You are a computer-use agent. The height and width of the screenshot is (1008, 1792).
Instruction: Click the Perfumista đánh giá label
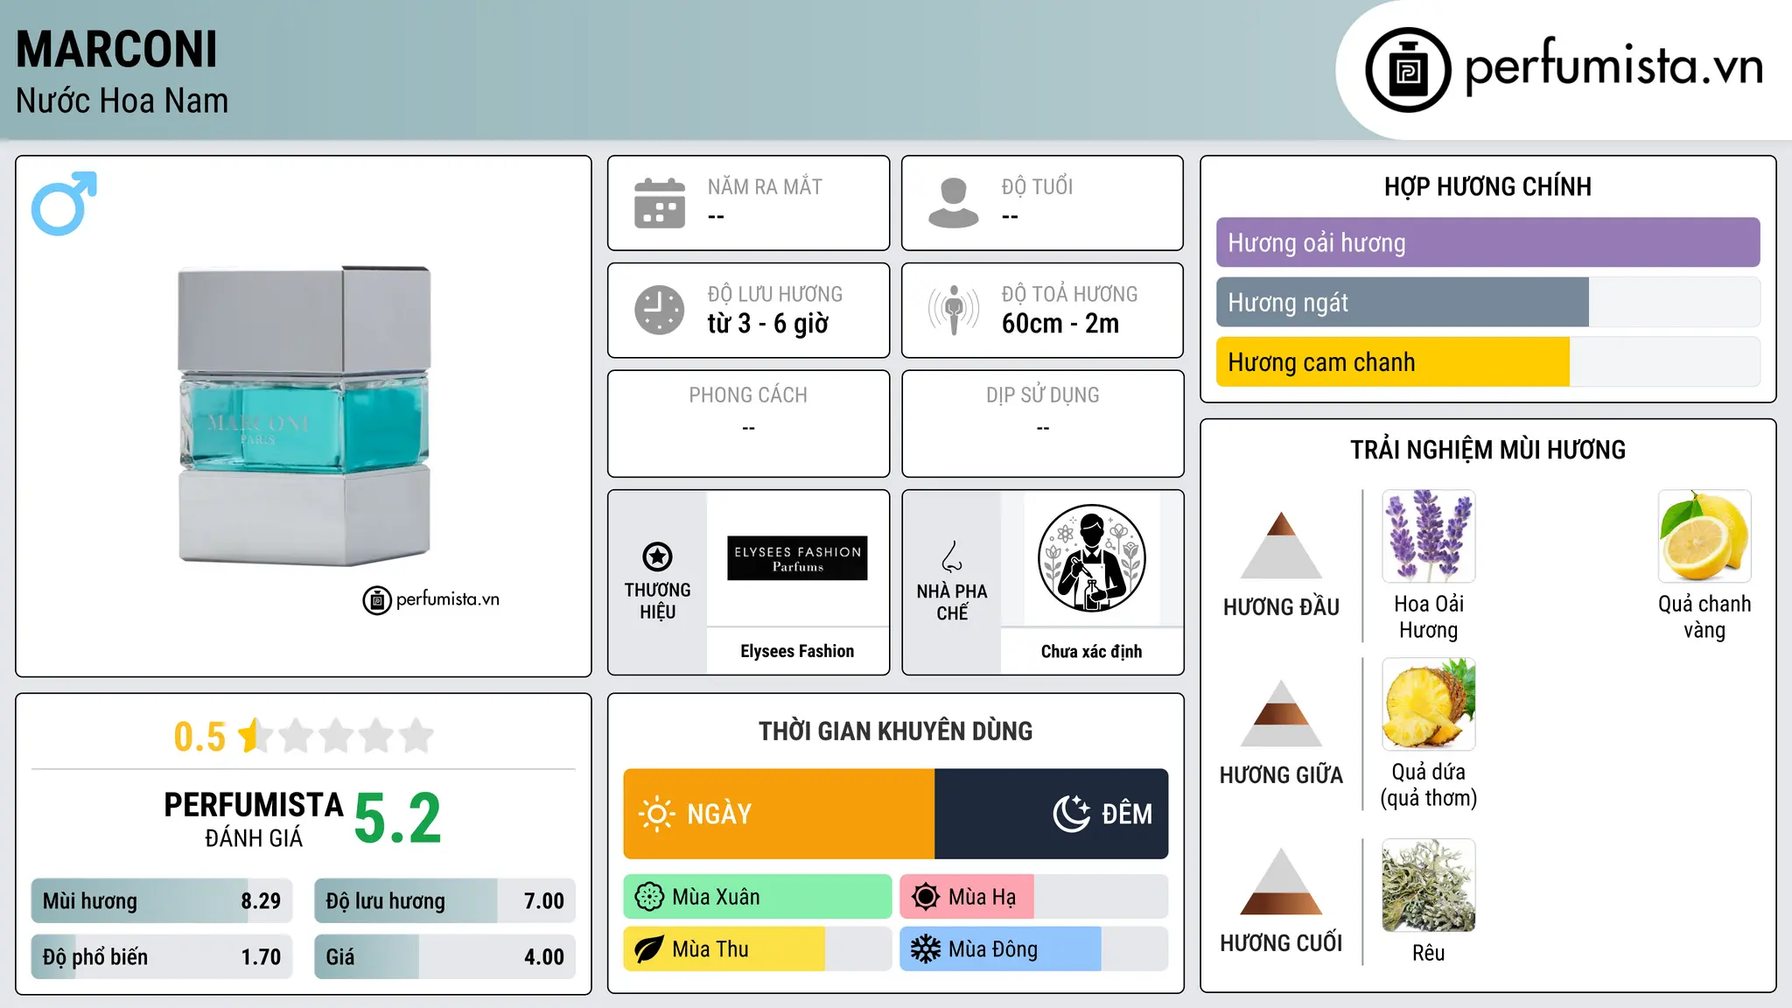(253, 818)
